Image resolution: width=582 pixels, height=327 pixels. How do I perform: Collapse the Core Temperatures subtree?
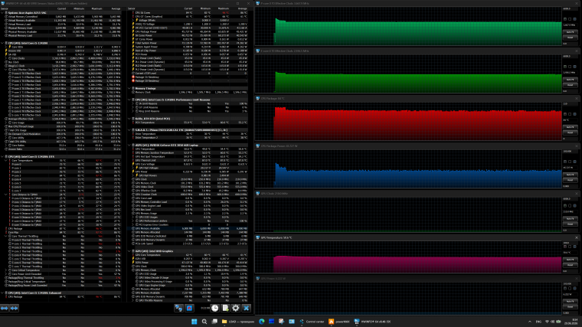click(x=6, y=160)
